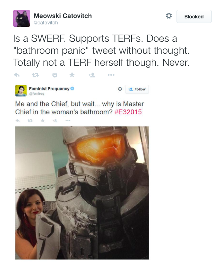The height and width of the screenshot is (264, 224).
Task: Visit the @catovitch handle link
Action: [46, 23]
